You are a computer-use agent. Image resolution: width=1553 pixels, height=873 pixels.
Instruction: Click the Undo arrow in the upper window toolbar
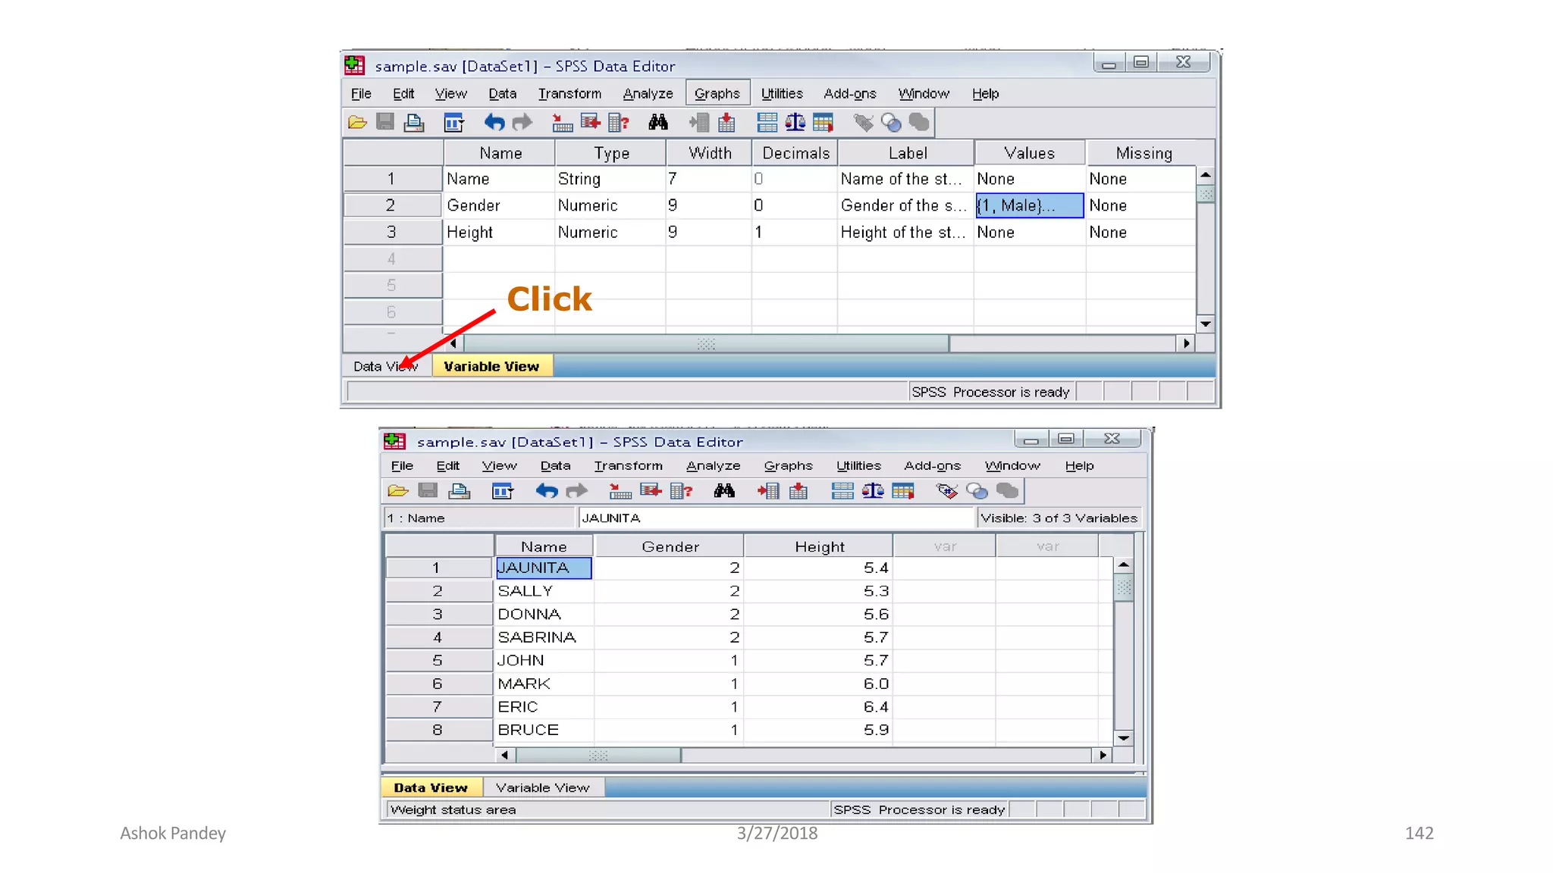point(494,122)
